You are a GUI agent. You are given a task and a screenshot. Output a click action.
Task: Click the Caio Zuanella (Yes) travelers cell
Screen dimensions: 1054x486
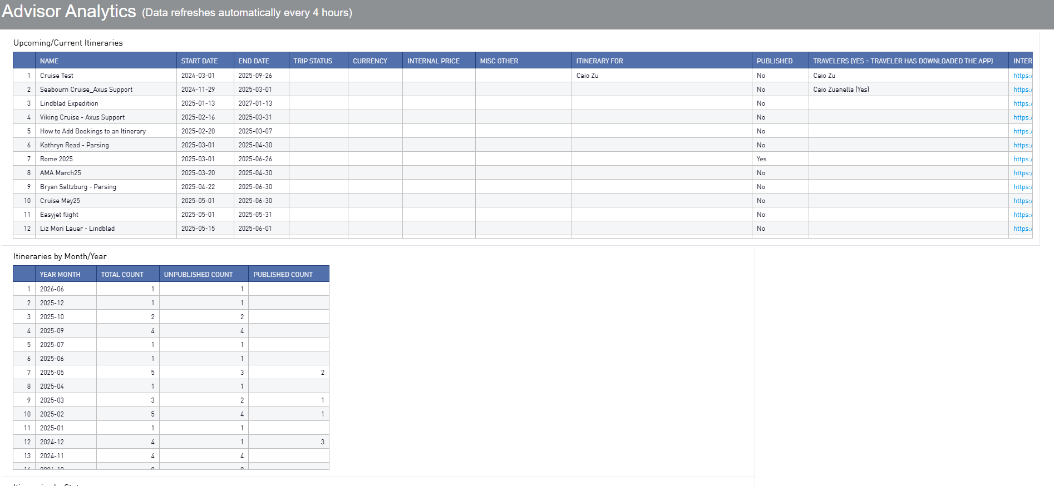coord(841,90)
